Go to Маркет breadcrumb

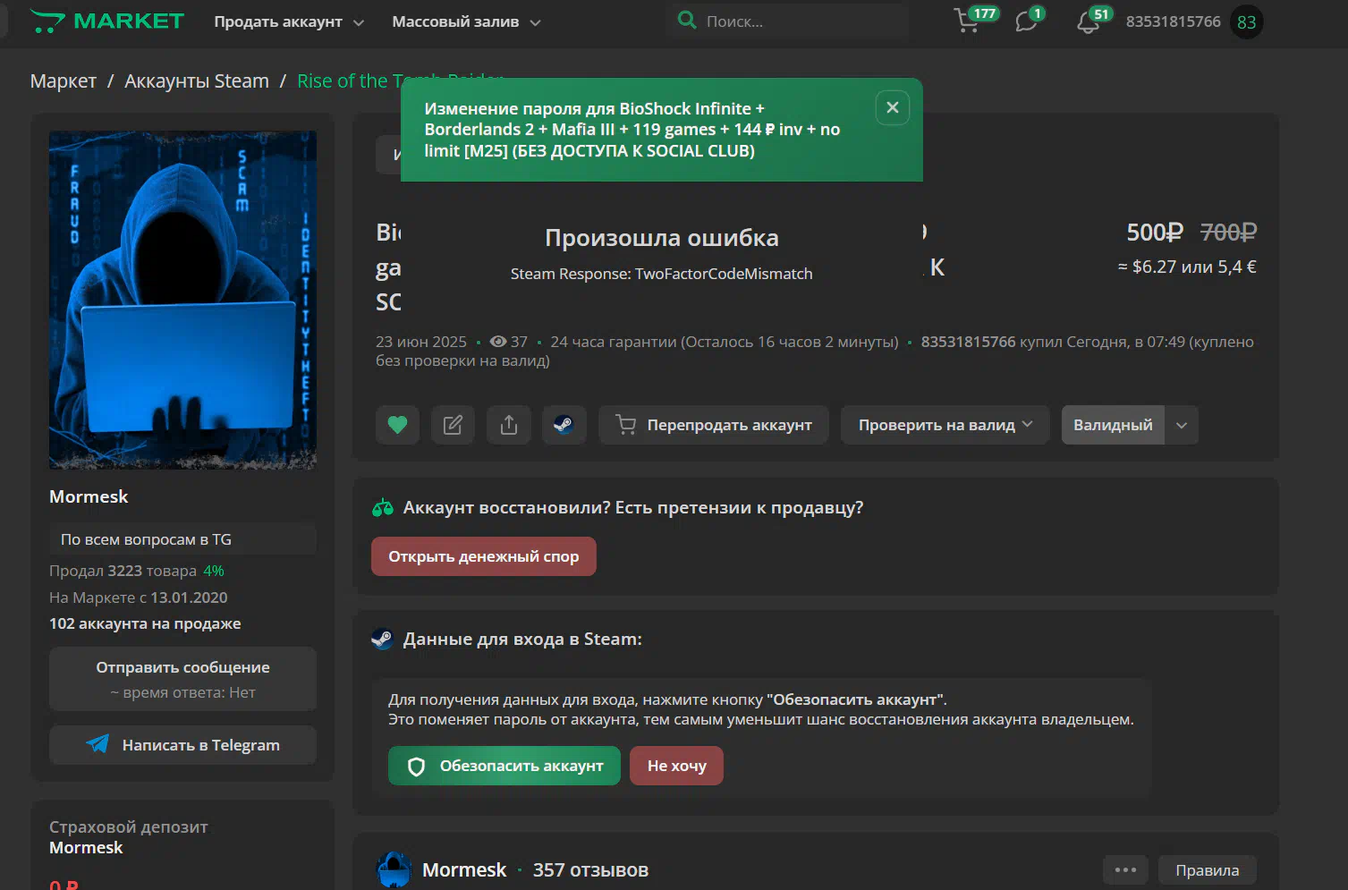(x=64, y=81)
